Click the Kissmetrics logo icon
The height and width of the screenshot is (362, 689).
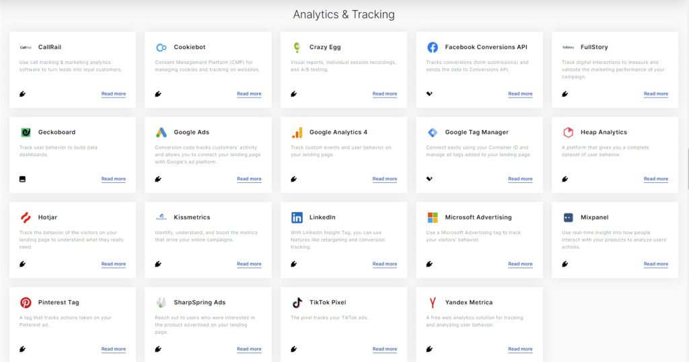click(x=161, y=217)
